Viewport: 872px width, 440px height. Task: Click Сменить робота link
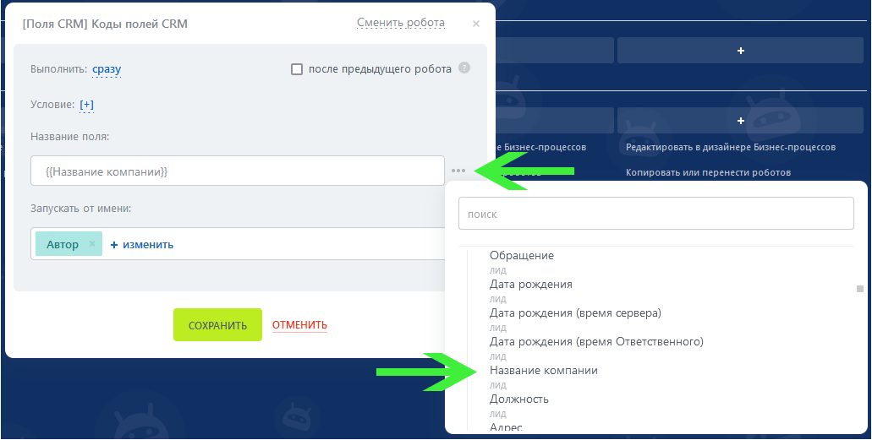tap(400, 23)
